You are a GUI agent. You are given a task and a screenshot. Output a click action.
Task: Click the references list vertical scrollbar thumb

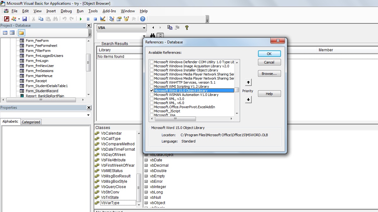(237, 90)
